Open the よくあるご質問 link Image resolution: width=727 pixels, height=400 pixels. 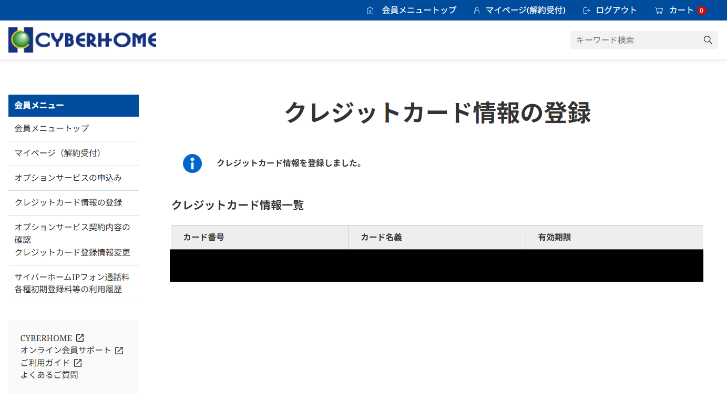49,375
